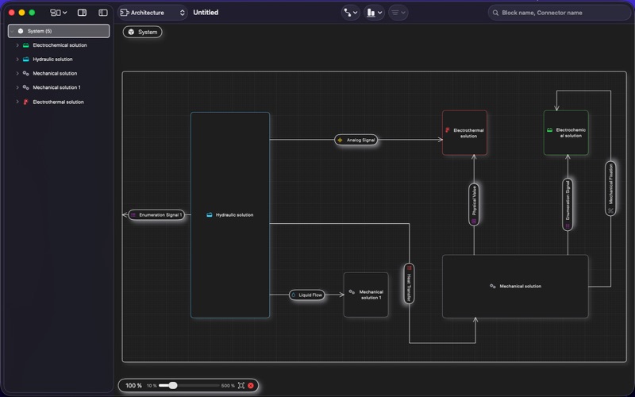This screenshot has width=635, height=397.
Task: Click the red icon atop Heat Transfer label
Action: [x=409, y=268]
